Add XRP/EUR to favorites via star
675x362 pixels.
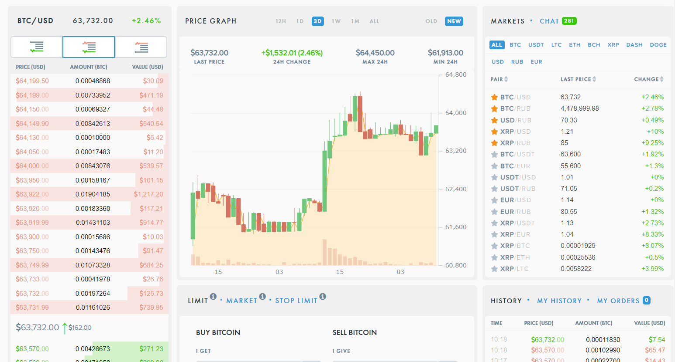[494, 234]
